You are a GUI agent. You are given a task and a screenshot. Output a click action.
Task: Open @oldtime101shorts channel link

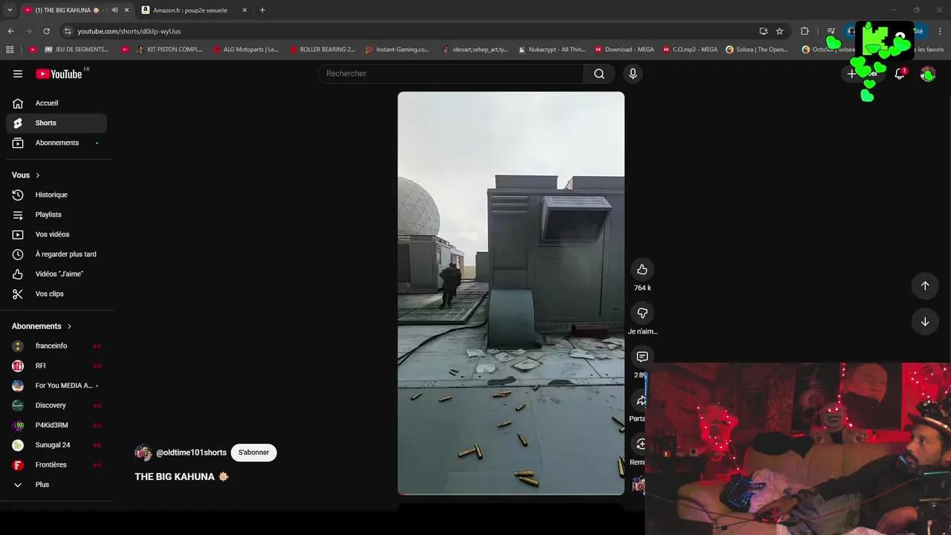click(192, 453)
